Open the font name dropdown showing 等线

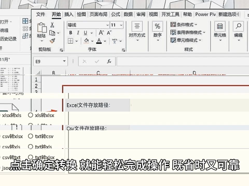(107, 25)
